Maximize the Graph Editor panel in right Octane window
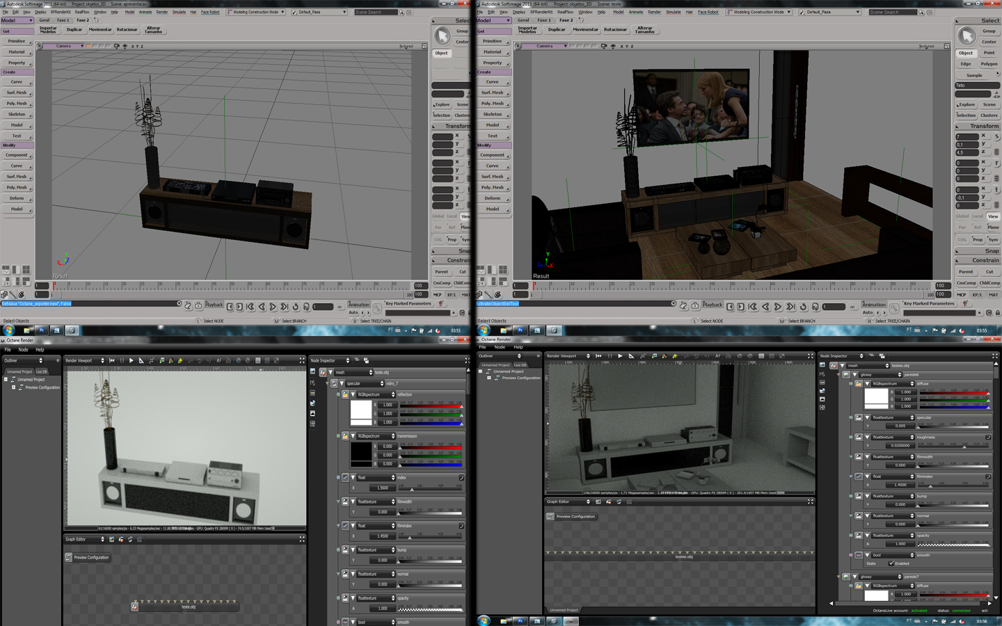The height and width of the screenshot is (626, 1002). pyautogui.click(x=810, y=501)
